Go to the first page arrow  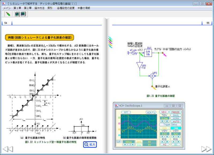tap(8, 149)
